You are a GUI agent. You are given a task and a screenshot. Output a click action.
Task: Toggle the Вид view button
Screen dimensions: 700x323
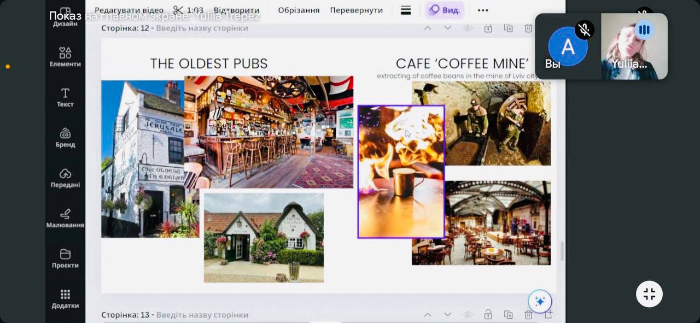click(445, 10)
